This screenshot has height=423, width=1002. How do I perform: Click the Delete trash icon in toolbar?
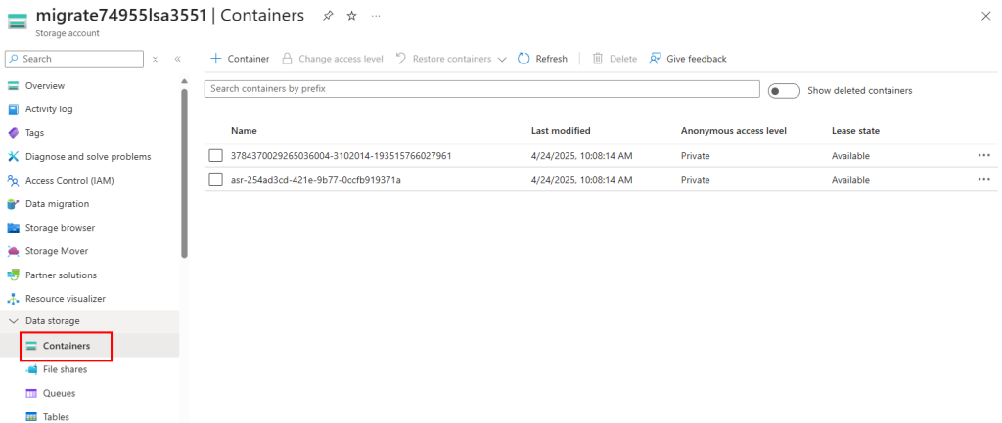[598, 59]
